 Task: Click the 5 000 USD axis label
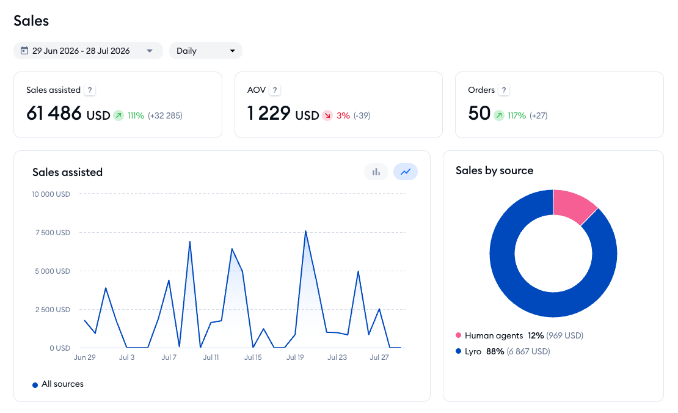(53, 271)
